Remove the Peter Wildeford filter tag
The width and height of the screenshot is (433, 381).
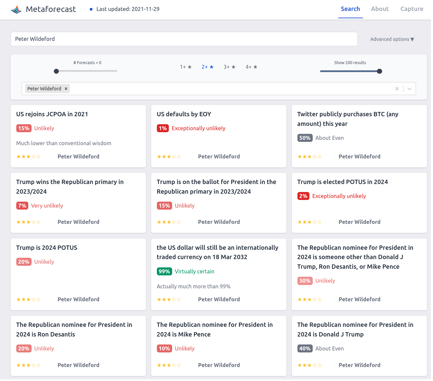tap(66, 89)
